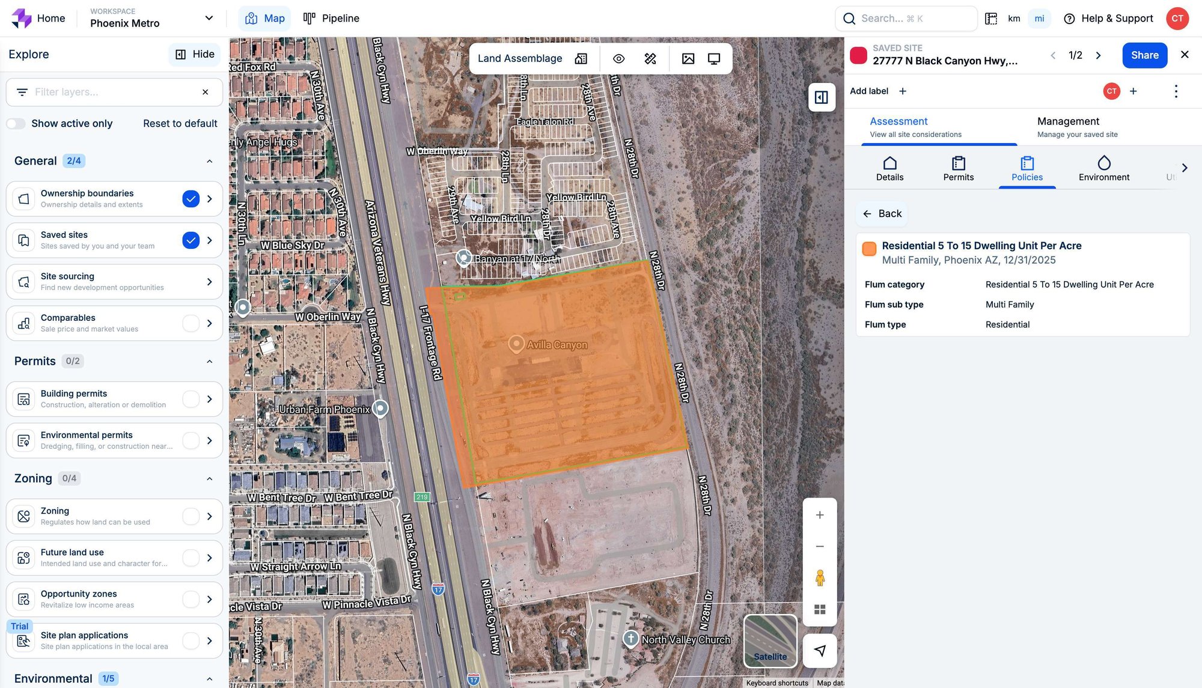
Task: Select the Street View pegman
Action: coord(820,579)
